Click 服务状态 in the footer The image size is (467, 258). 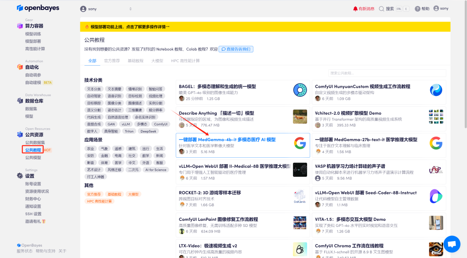(25, 251)
